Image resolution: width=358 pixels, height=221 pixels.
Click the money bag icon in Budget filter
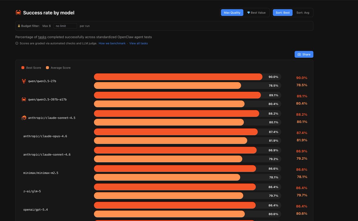19,26
